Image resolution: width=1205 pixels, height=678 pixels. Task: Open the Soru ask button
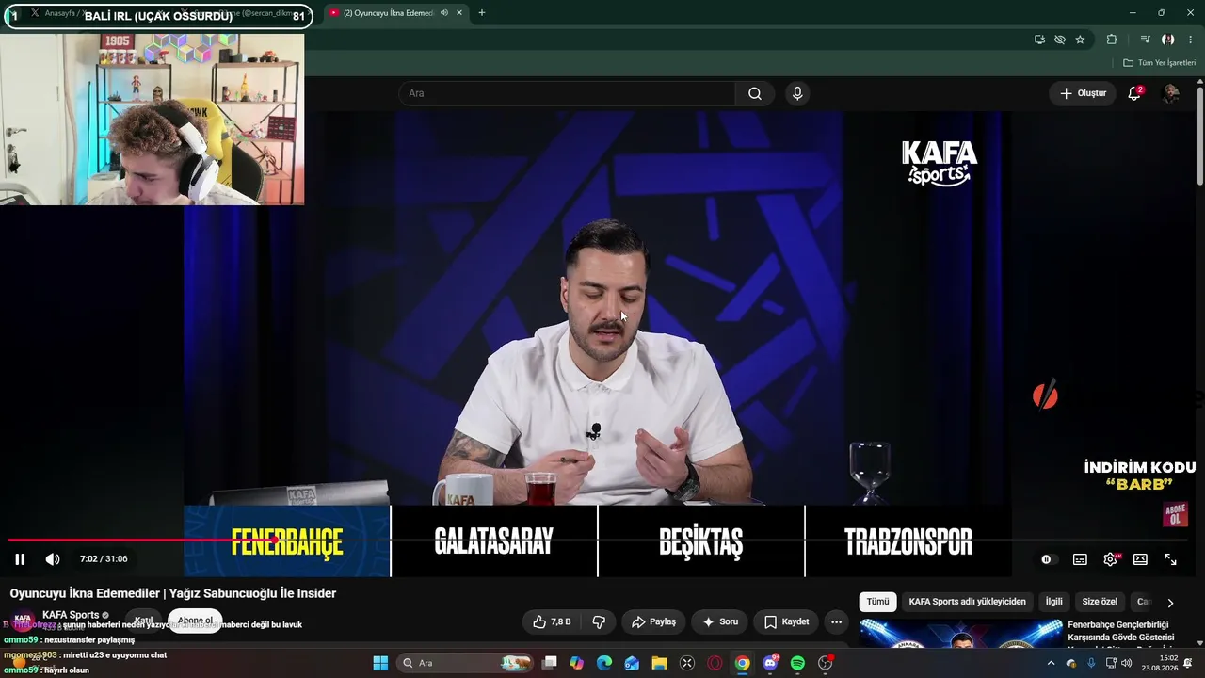click(720, 621)
